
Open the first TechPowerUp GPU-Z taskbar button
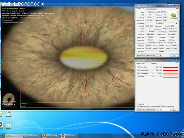14,136
